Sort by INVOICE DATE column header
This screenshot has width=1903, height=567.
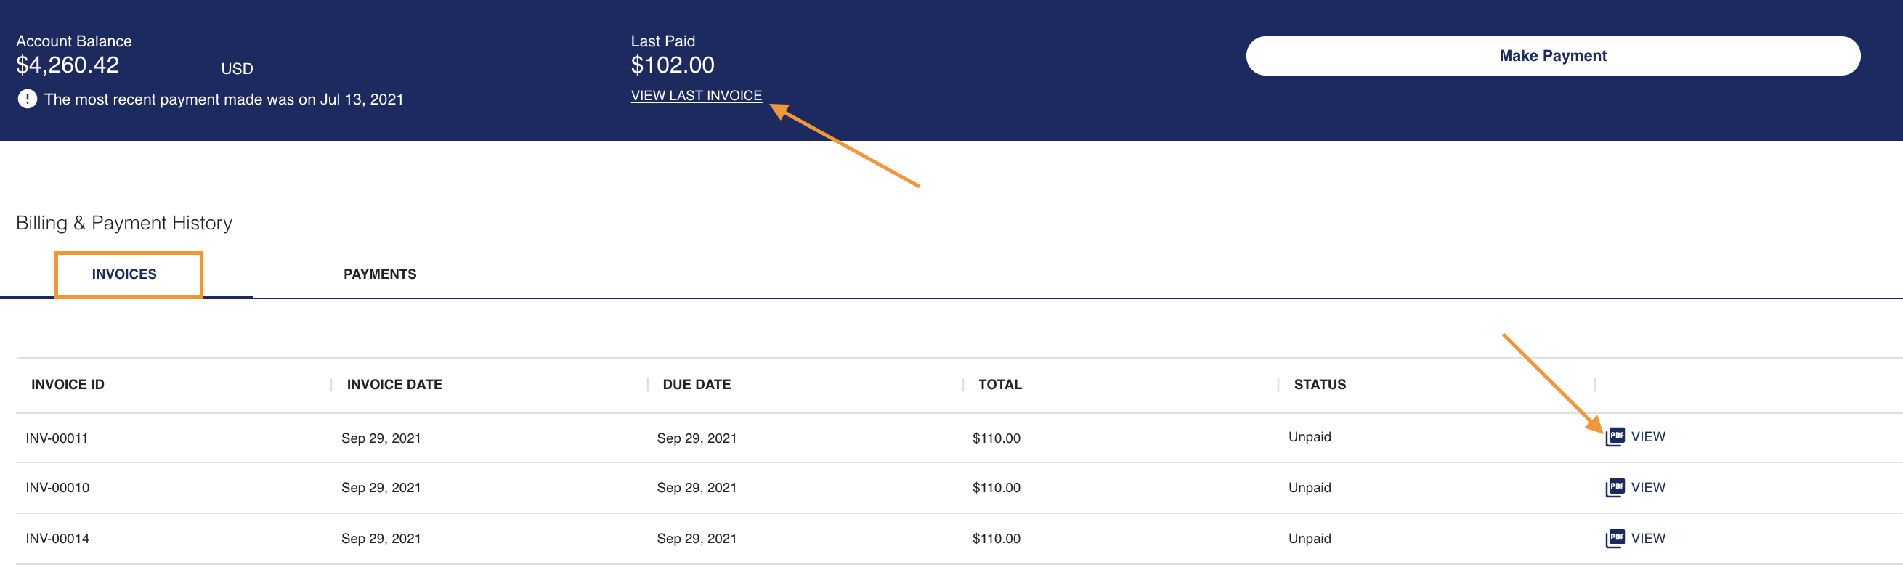coord(394,385)
